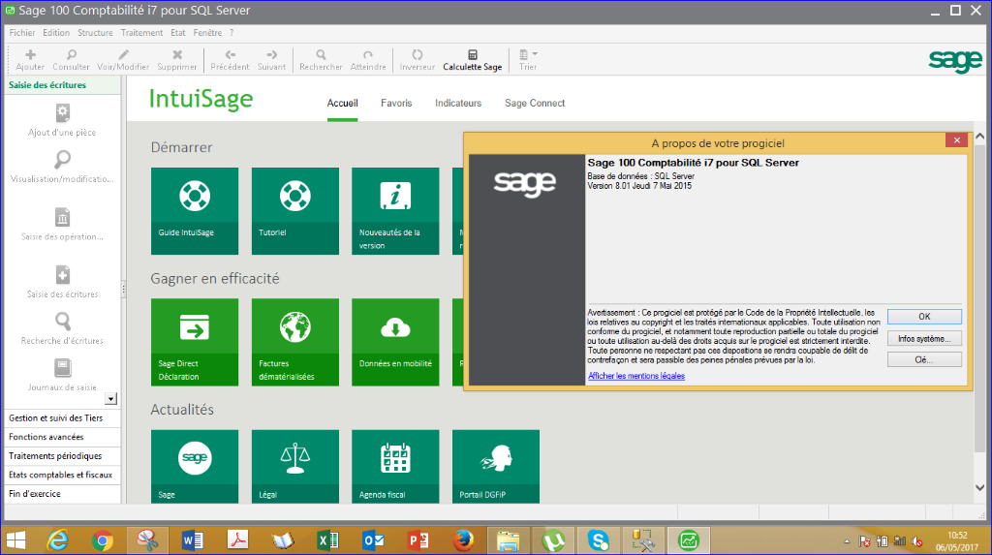The image size is (992, 555).
Task: Open the Structure menu
Action: click(x=95, y=32)
